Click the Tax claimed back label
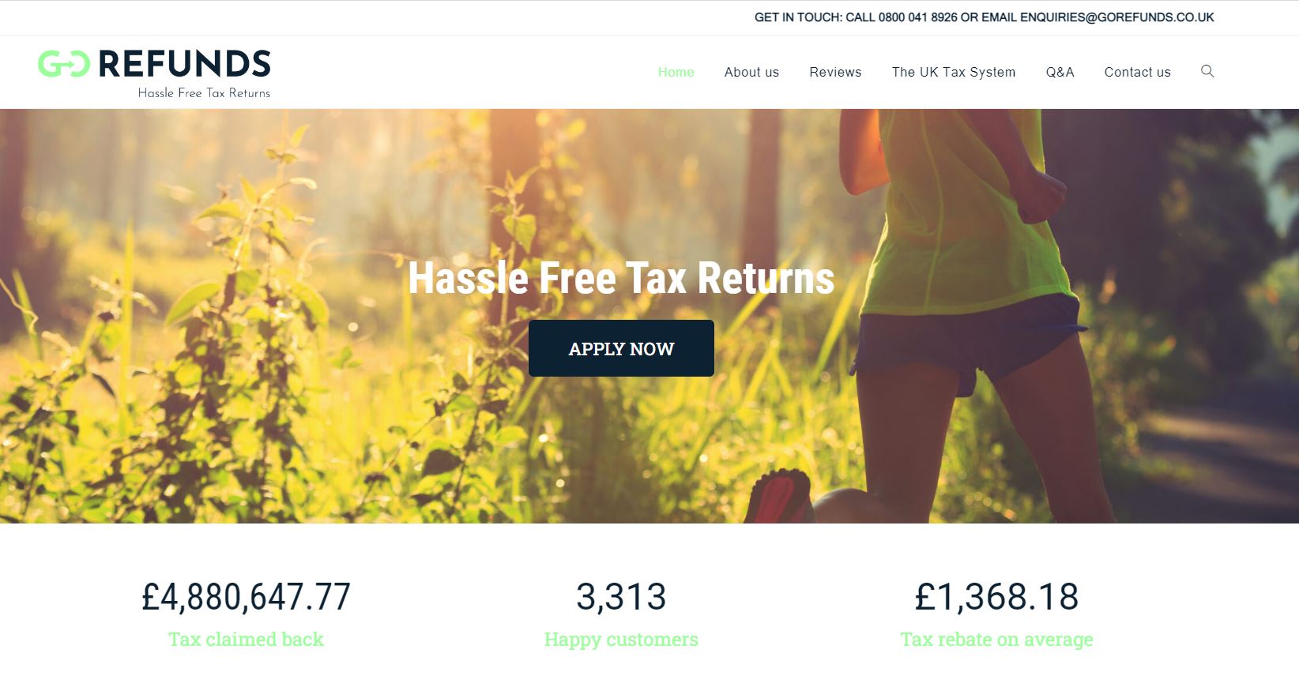Screen dimensions: 1299x698 (246, 640)
